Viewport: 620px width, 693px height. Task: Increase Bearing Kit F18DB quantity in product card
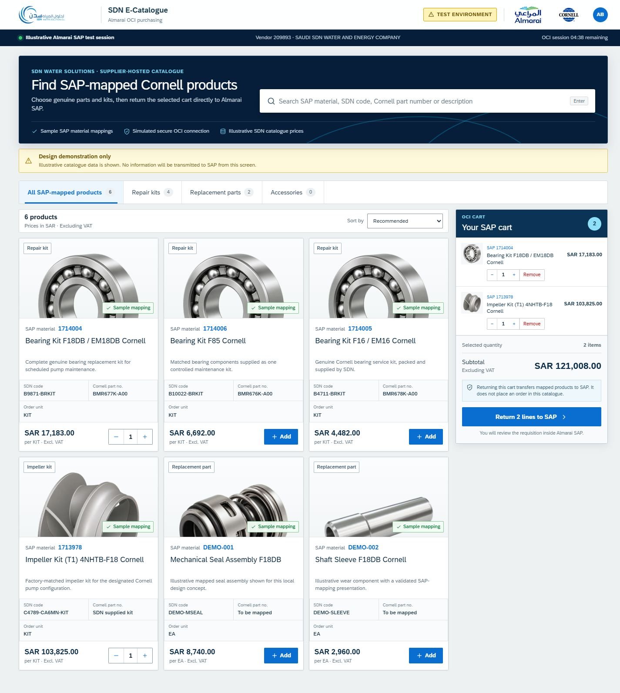[x=145, y=437]
